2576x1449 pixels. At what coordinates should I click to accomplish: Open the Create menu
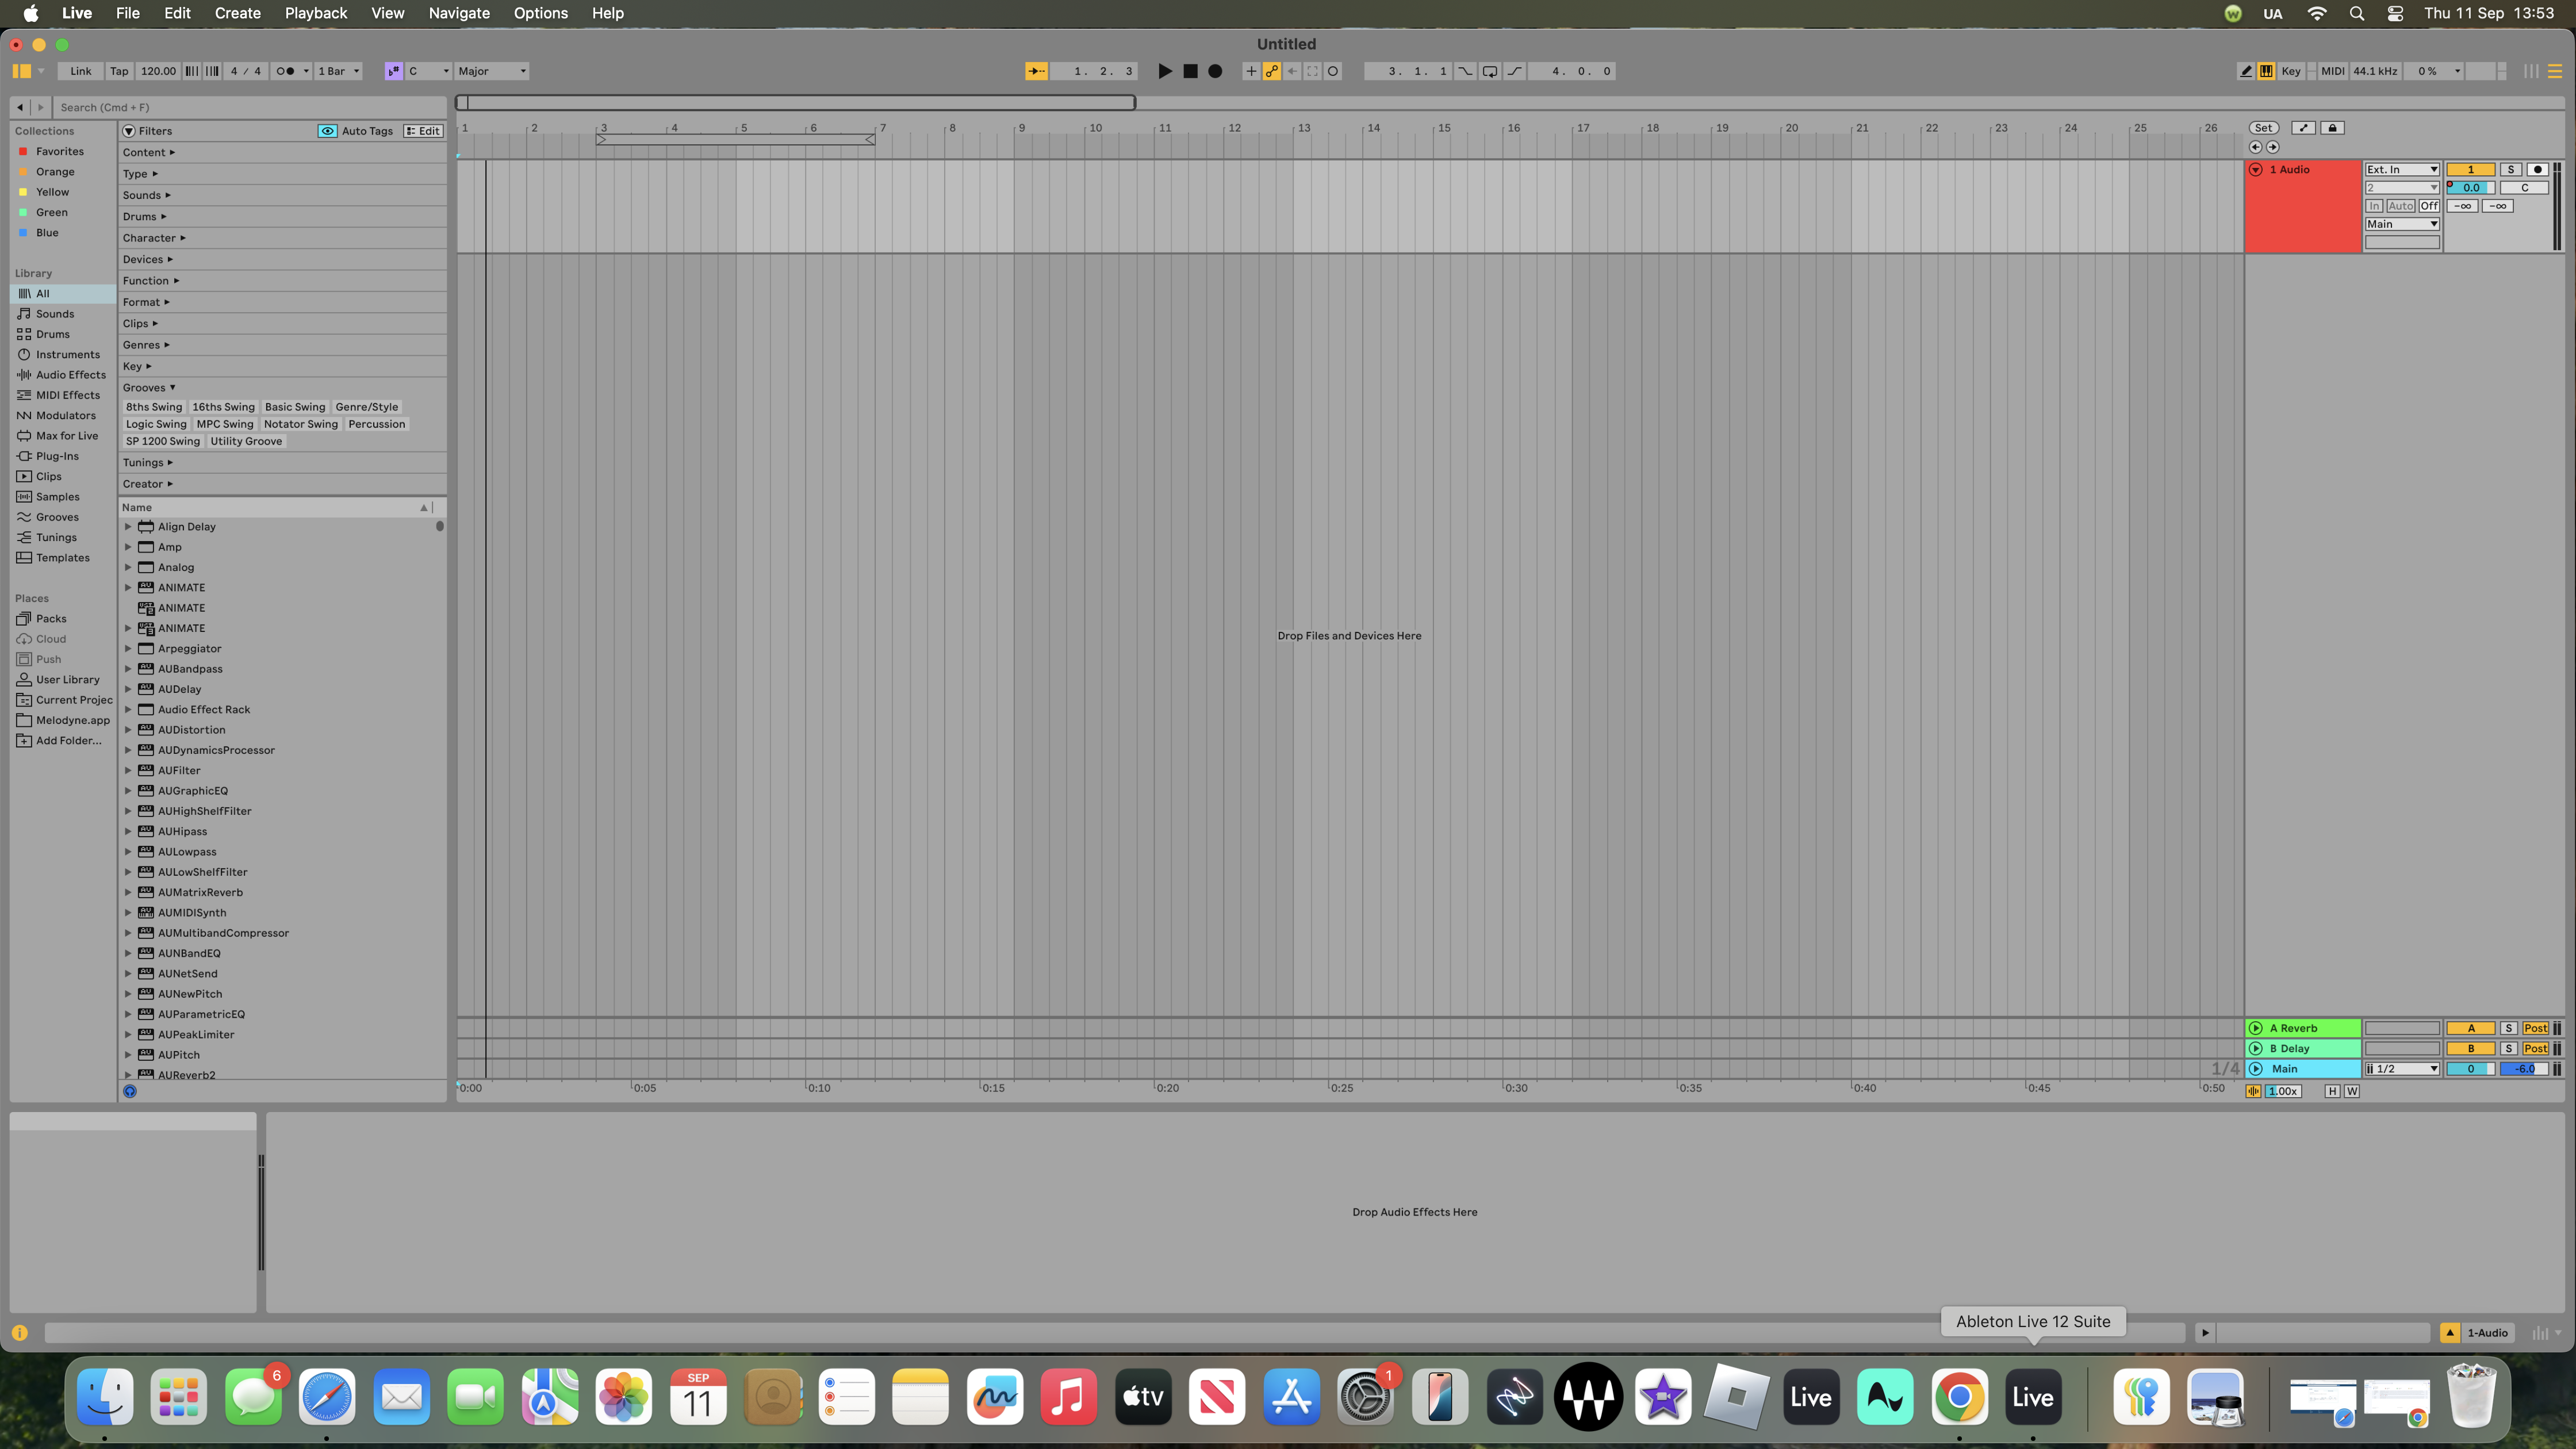tap(237, 13)
